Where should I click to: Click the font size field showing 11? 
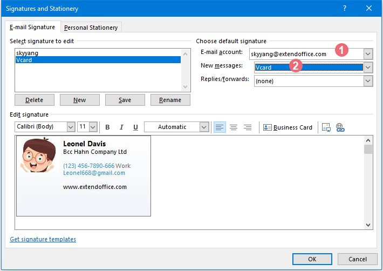(x=83, y=127)
